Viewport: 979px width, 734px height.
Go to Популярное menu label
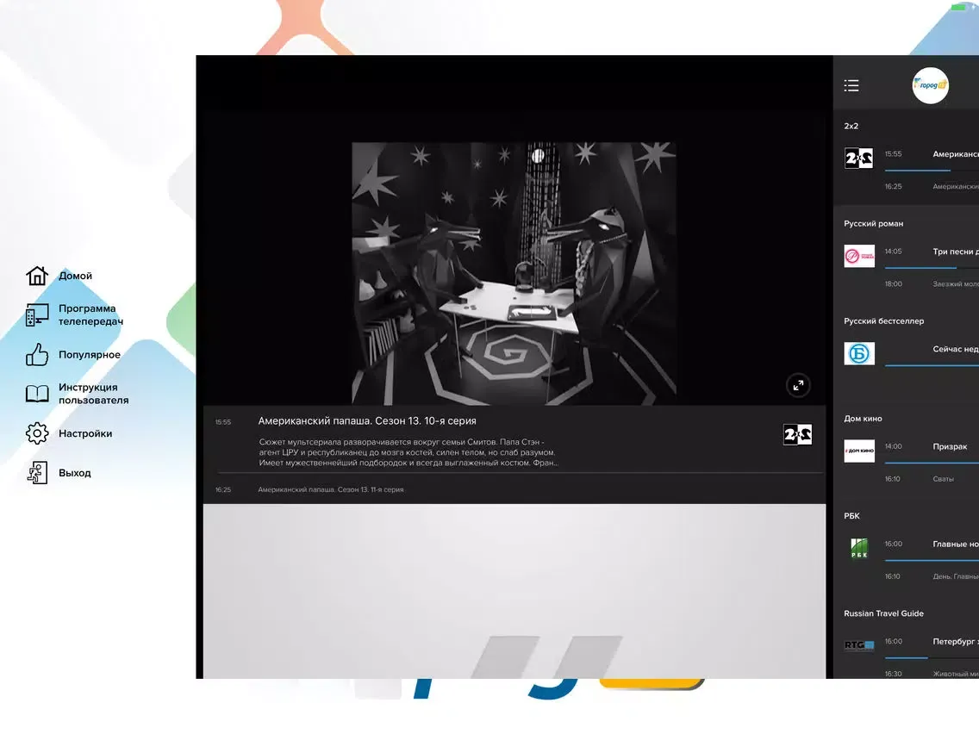coord(90,355)
